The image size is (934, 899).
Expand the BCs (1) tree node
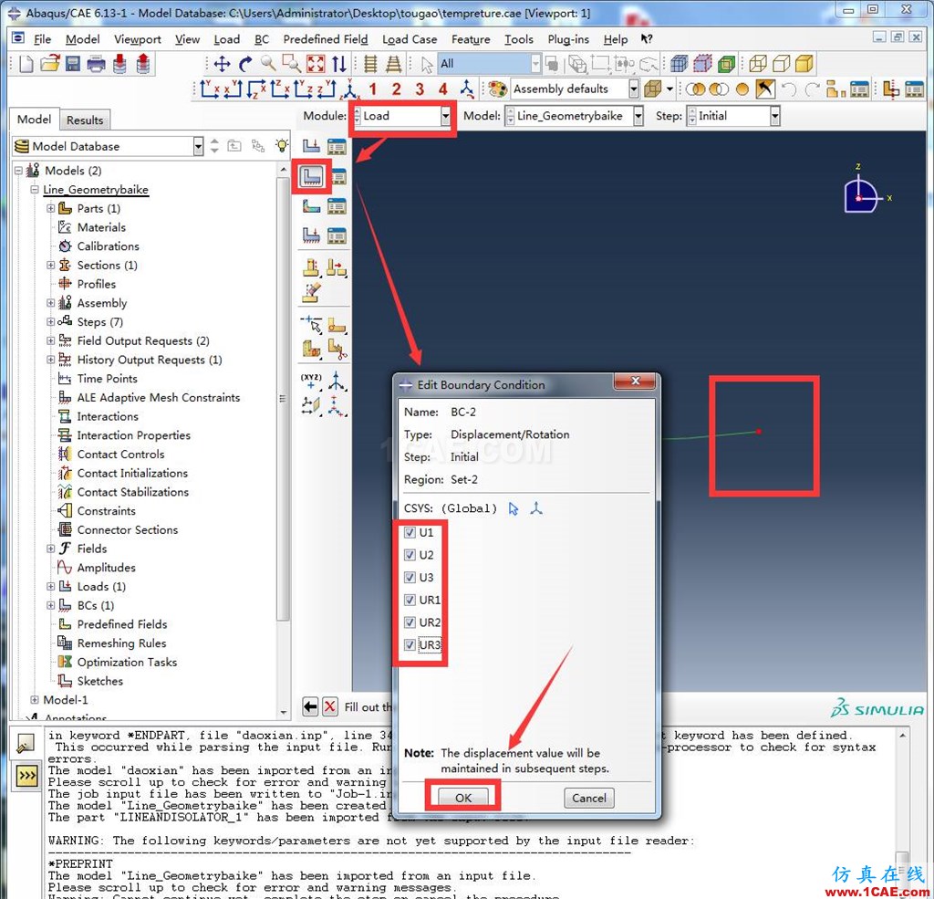pyautogui.click(x=51, y=605)
